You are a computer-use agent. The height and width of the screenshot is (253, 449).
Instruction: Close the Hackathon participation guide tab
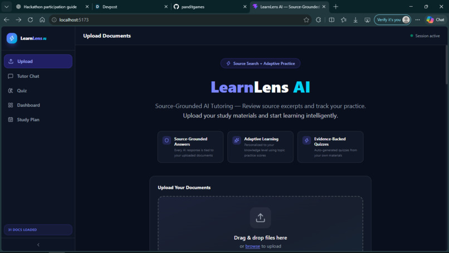[87, 7]
